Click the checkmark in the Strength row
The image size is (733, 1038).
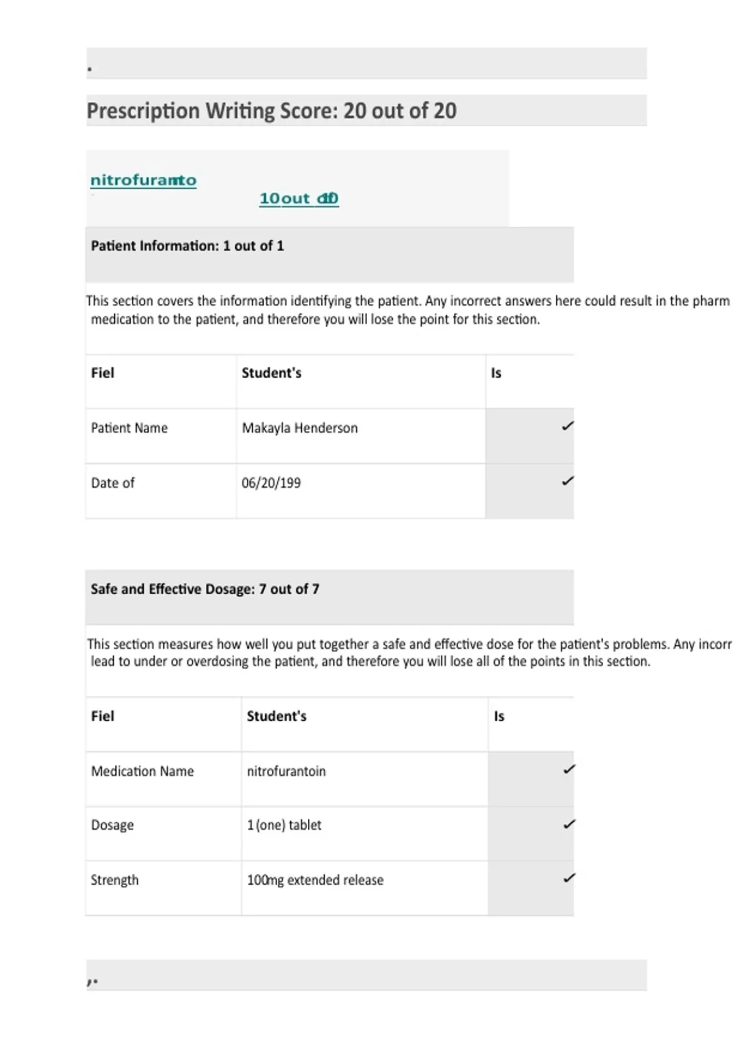(x=569, y=878)
